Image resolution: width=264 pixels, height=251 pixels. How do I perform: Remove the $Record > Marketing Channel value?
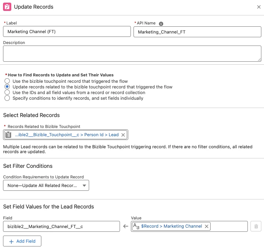click(x=206, y=226)
